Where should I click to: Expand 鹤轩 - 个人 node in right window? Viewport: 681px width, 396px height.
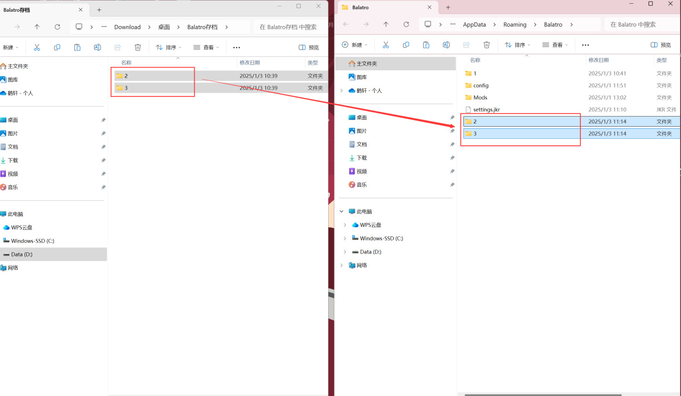tap(342, 90)
